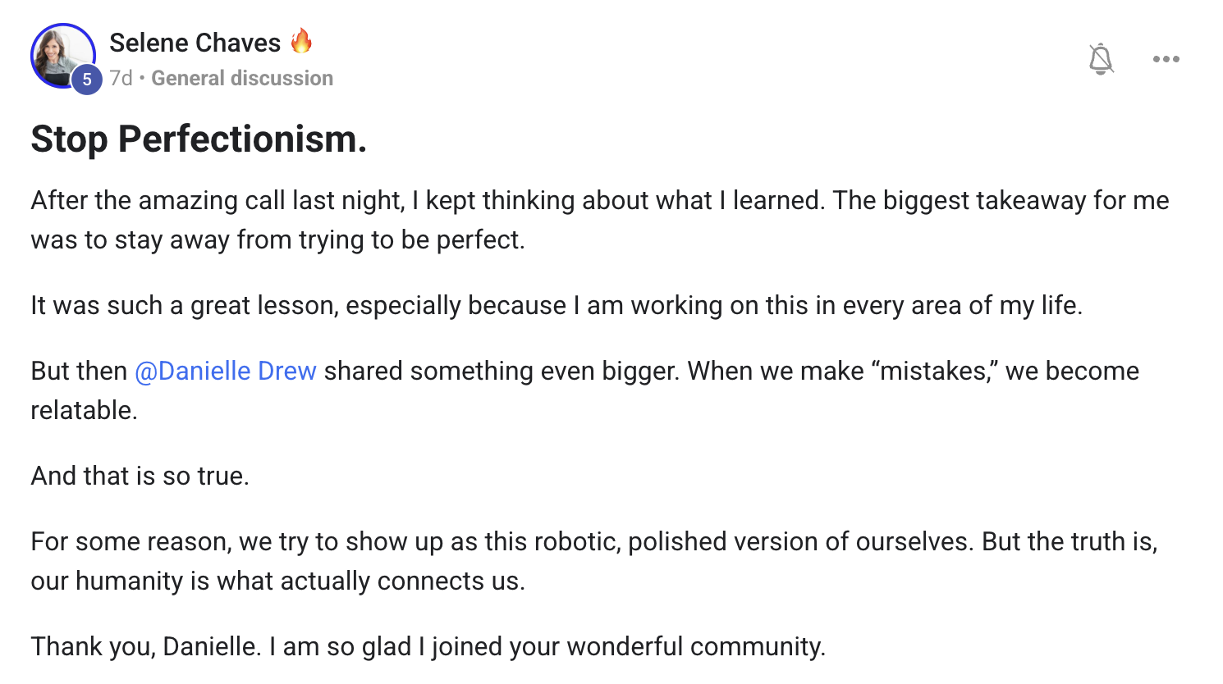
Task: Open the @Danielle Drew mention link
Action: click(226, 371)
